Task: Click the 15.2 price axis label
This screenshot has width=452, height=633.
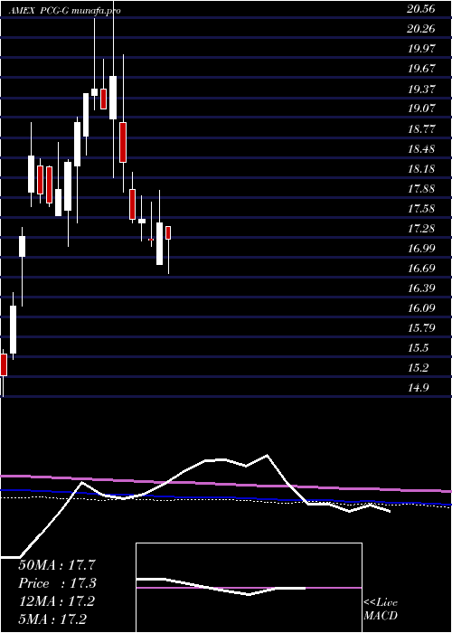Action: click(418, 367)
